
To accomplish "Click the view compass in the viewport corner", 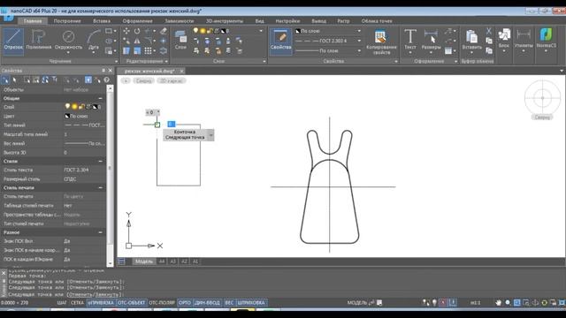I will click(x=542, y=98).
